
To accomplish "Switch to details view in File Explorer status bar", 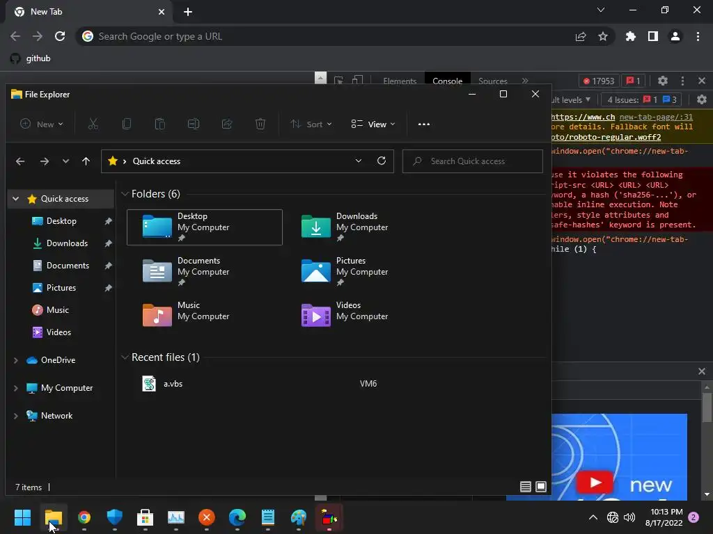I will (x=525, y=487).
